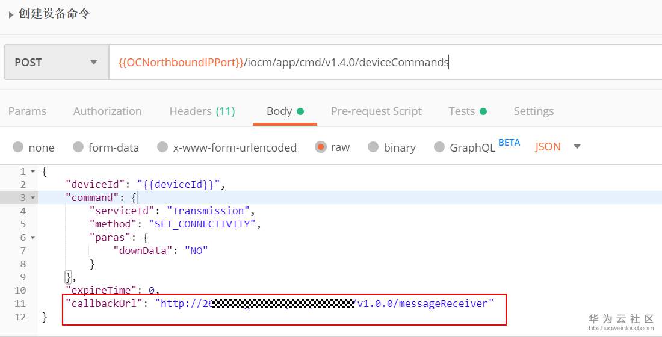Open the Headers (11) tab
The height and width of the screenshot is (337, 662).
coord(202,111)
